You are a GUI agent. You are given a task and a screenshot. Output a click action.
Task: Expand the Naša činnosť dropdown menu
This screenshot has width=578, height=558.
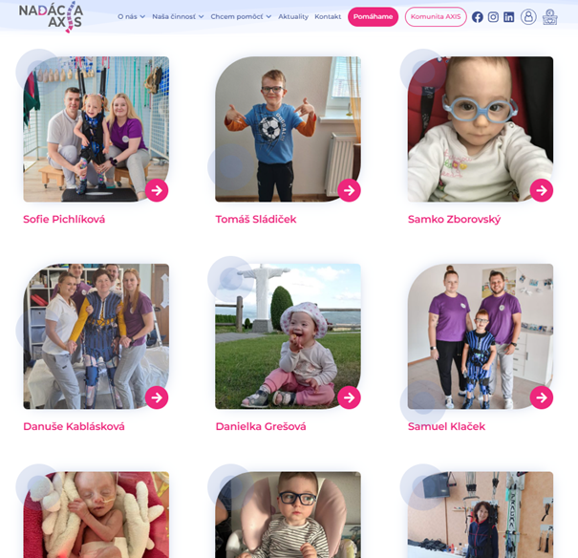pyautogui.click(x=178, y=16)
